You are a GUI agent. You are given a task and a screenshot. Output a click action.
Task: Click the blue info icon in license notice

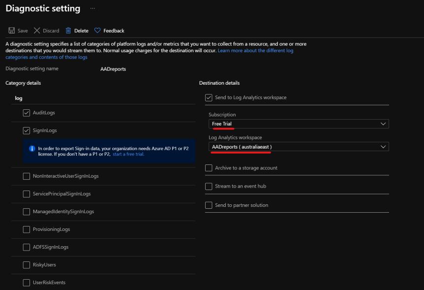(32, 148)
